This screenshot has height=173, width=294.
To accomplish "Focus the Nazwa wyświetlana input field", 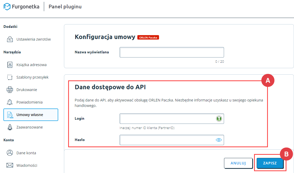I will (172, 52).
